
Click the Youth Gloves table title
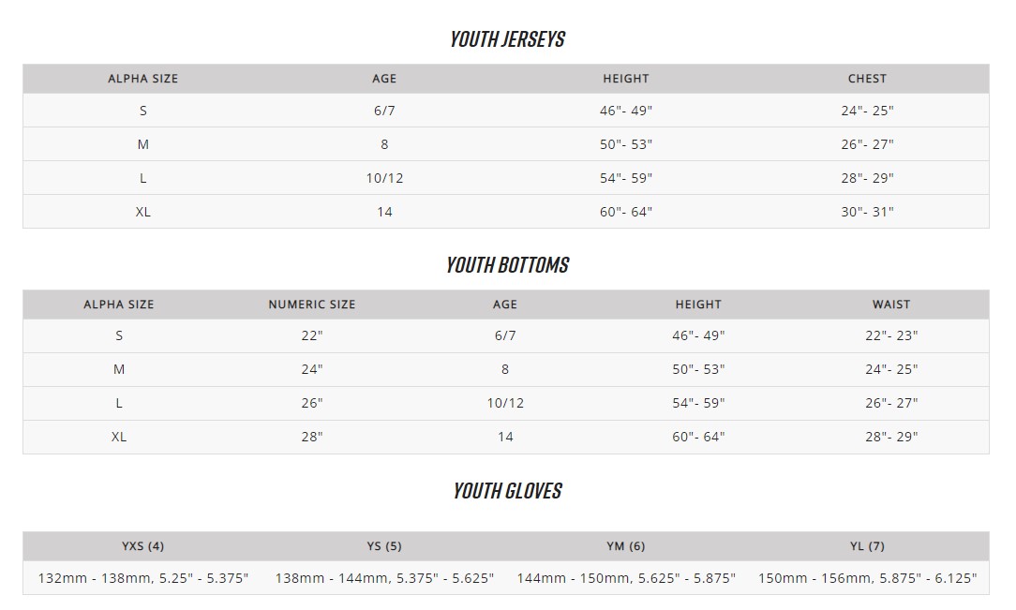[507, 491]
